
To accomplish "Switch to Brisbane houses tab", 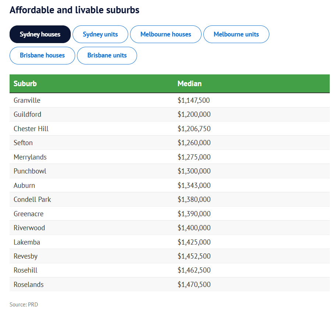I will 42,56.
